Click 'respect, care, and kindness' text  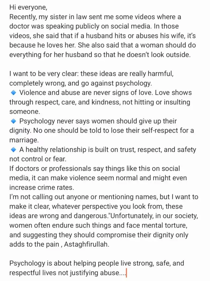[66, 102]
